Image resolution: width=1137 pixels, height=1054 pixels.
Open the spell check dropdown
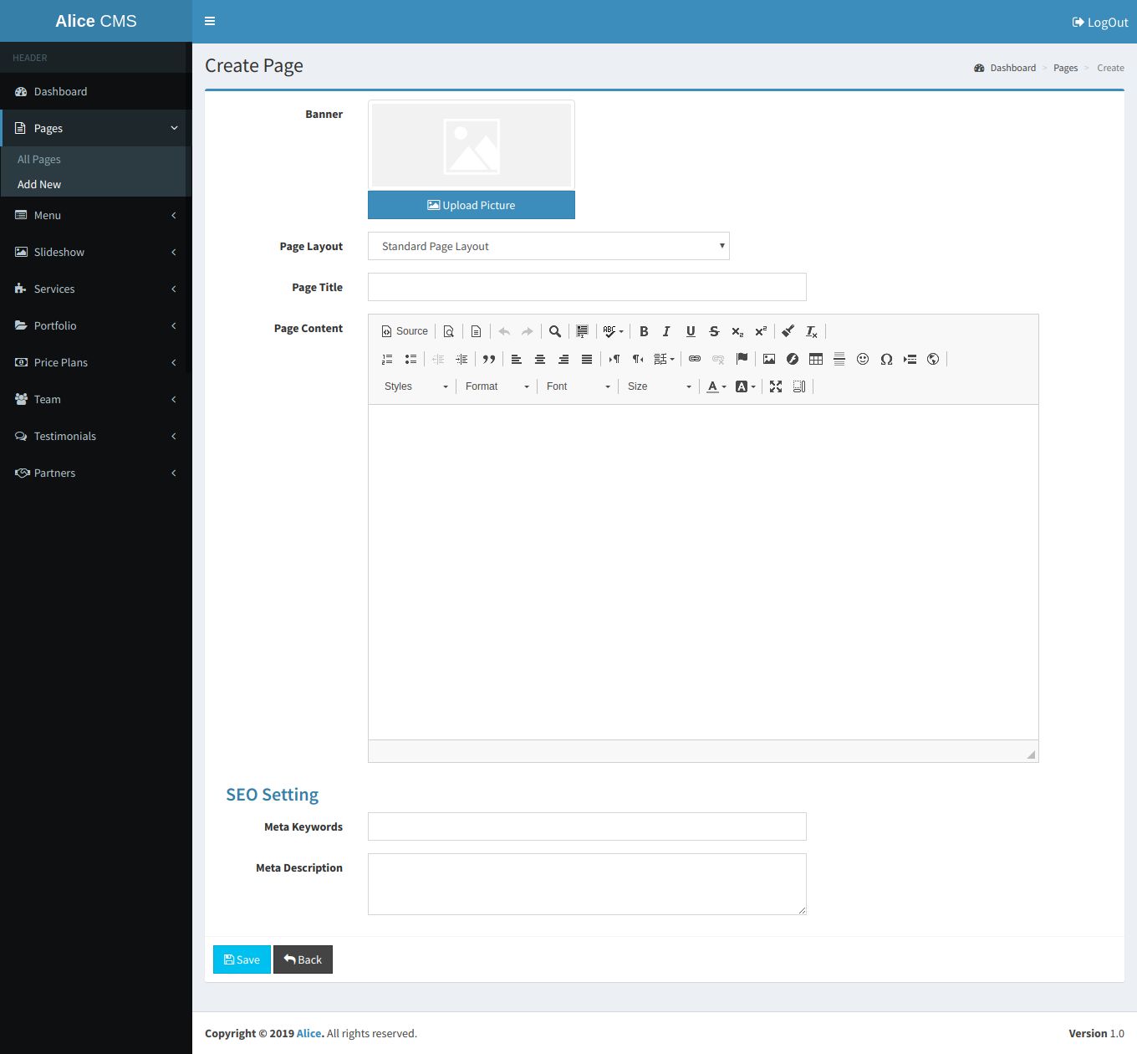click(x=614, y=331)
